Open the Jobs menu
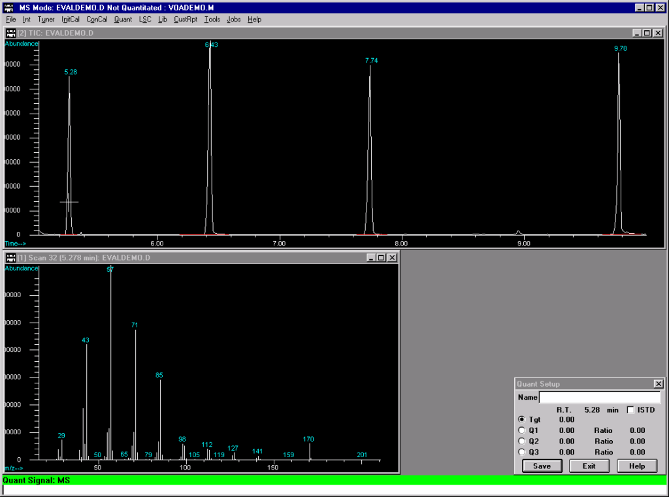Screen dimensions: 669x497 233,20
